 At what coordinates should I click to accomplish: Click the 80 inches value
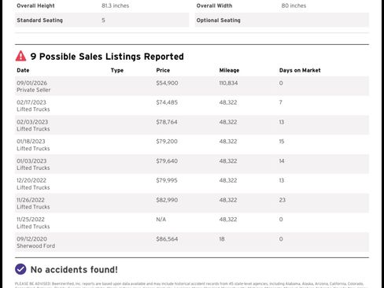294,6
